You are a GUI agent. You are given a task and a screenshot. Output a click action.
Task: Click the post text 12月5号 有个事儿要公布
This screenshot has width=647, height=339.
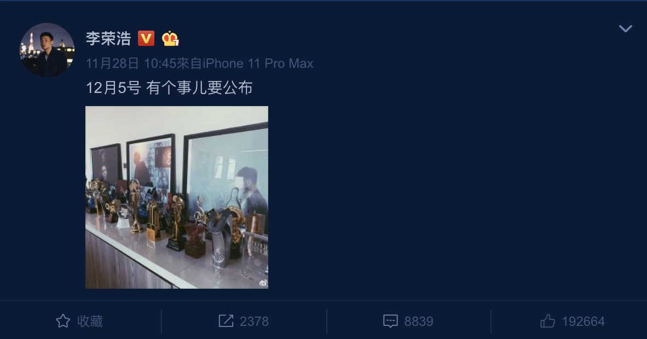[x=169, y=88]
